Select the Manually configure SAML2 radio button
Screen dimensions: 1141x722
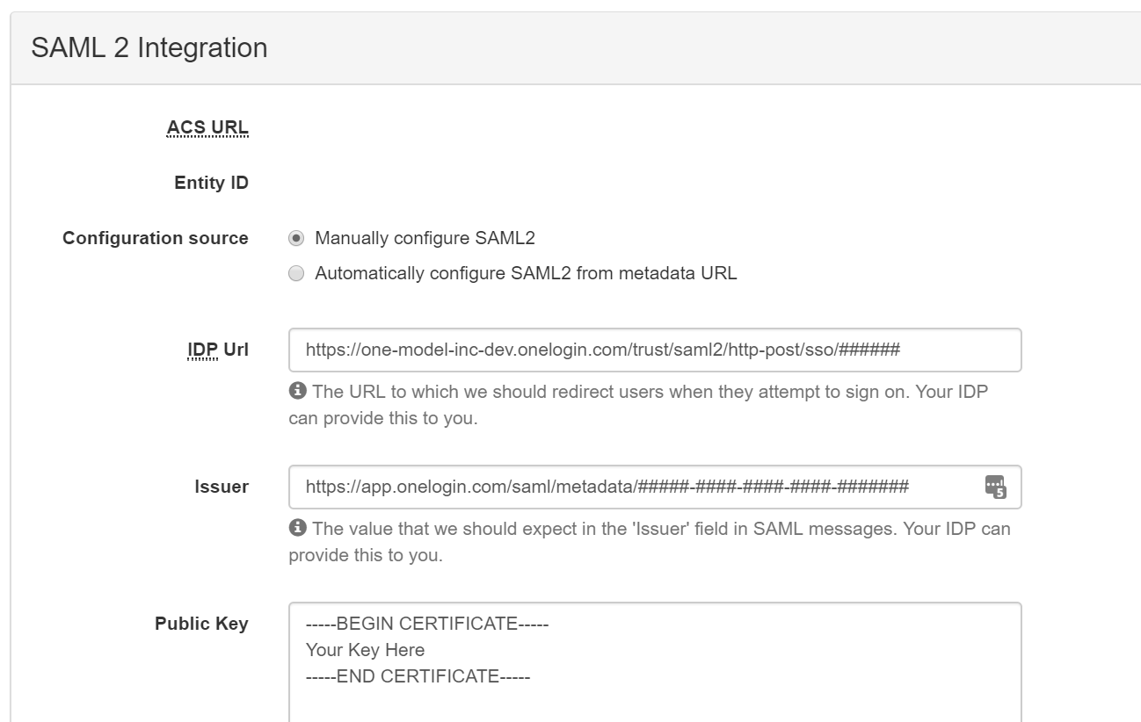click(x=297, y=238)
